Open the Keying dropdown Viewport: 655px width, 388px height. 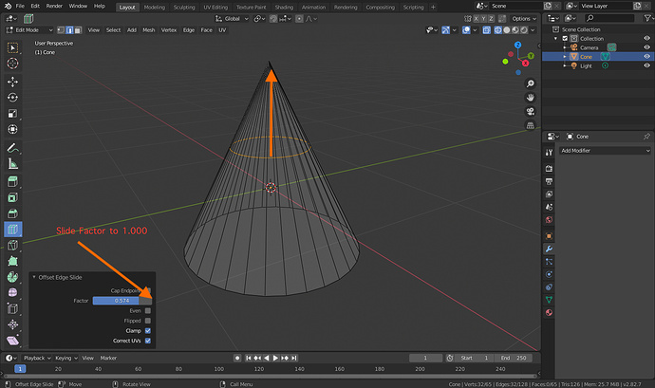pos(66,358)
